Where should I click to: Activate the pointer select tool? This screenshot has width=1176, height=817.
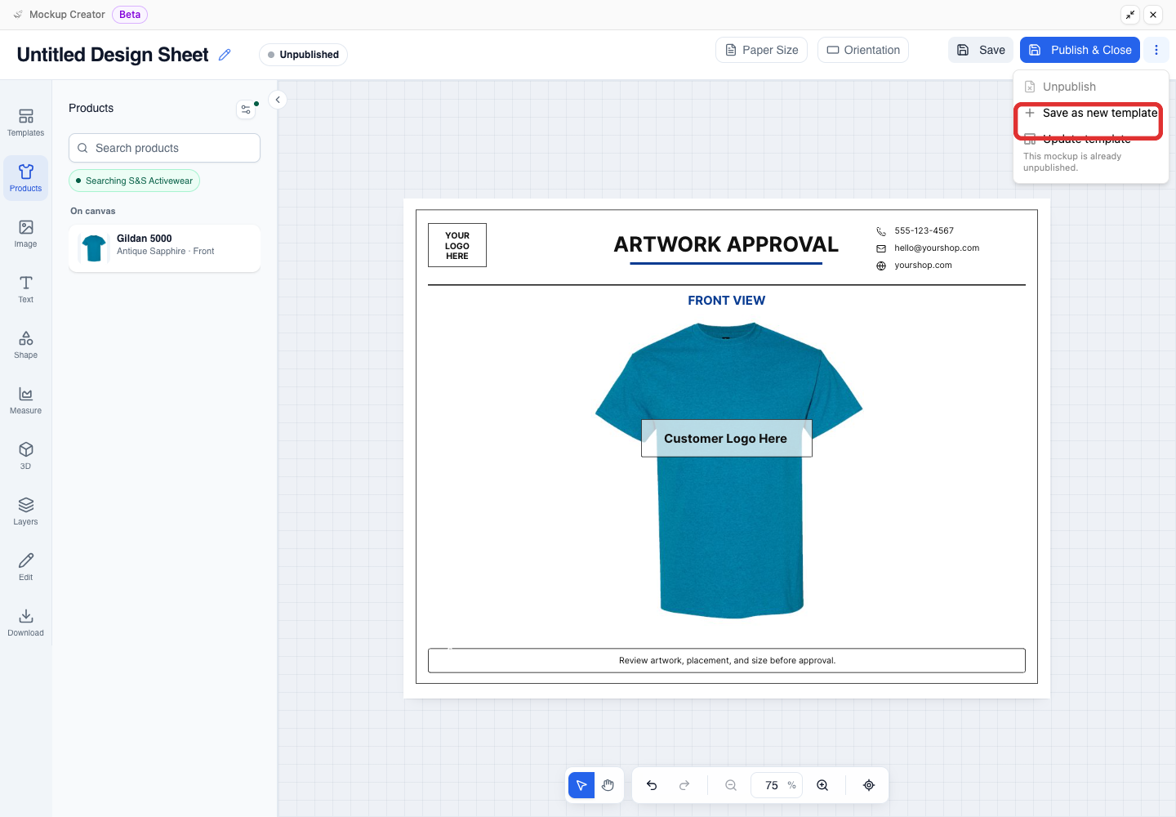[x=581, y=785]
